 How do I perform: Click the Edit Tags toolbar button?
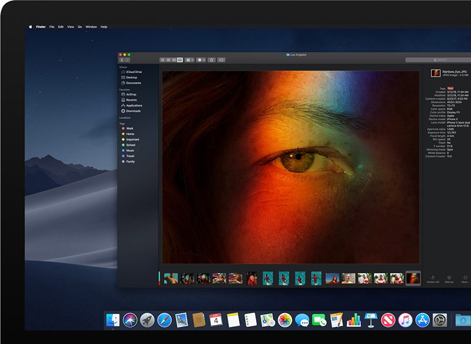tap(222, 60)
